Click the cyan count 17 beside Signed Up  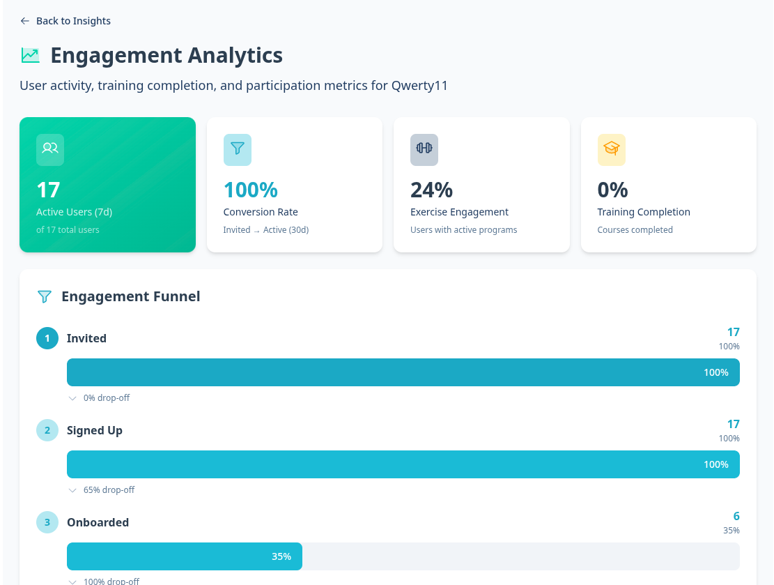tap(734, 424)
